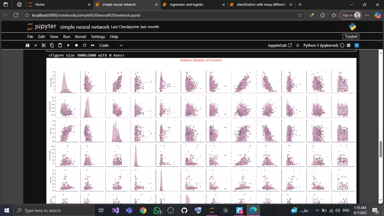Open the cell type Code dropdown

click(x=111, y=45)
